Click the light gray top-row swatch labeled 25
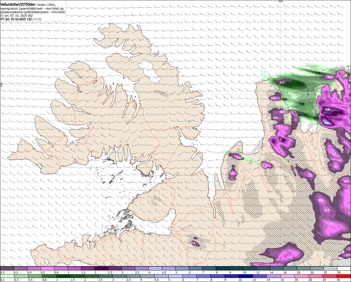The height and width of the screenshot is (282, 351). coord(331,268)
